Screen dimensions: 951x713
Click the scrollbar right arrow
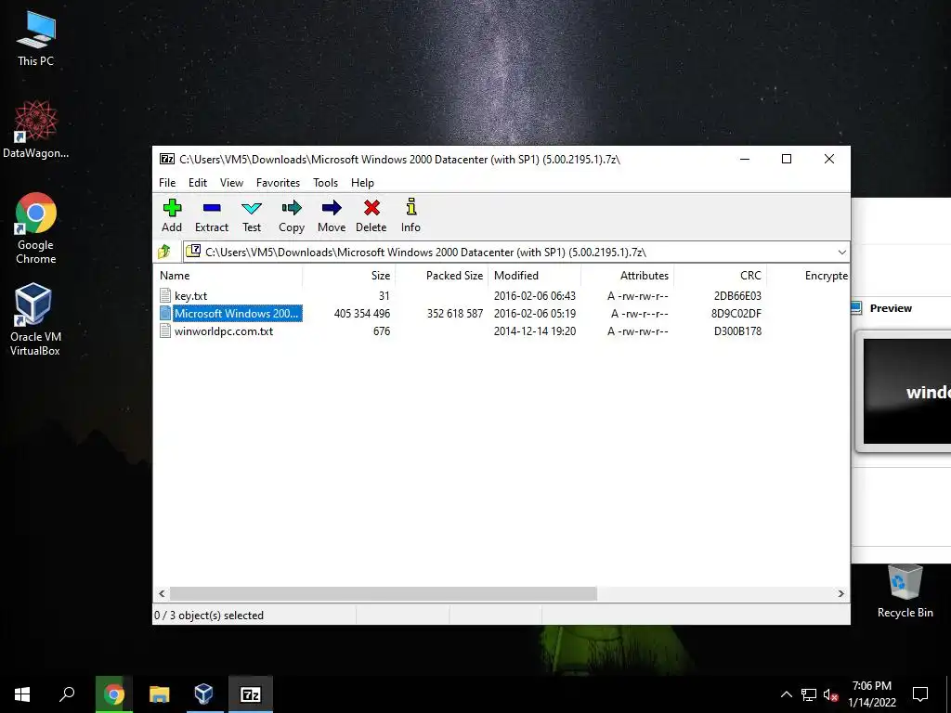click(841, 593)
